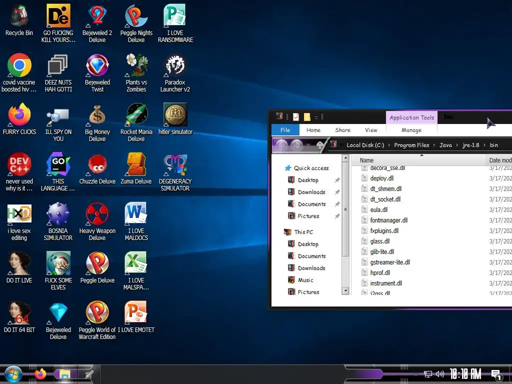Viewport: 512px width, 384px height.
Task: Expand chevron after Program Files breadcrumb
Action: click(434, 145)
